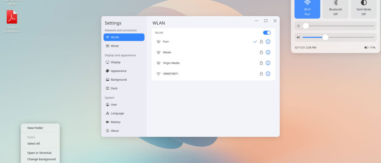Open info for the Purr network
Screen dimensions: 381x163
[x=268, y=42]
